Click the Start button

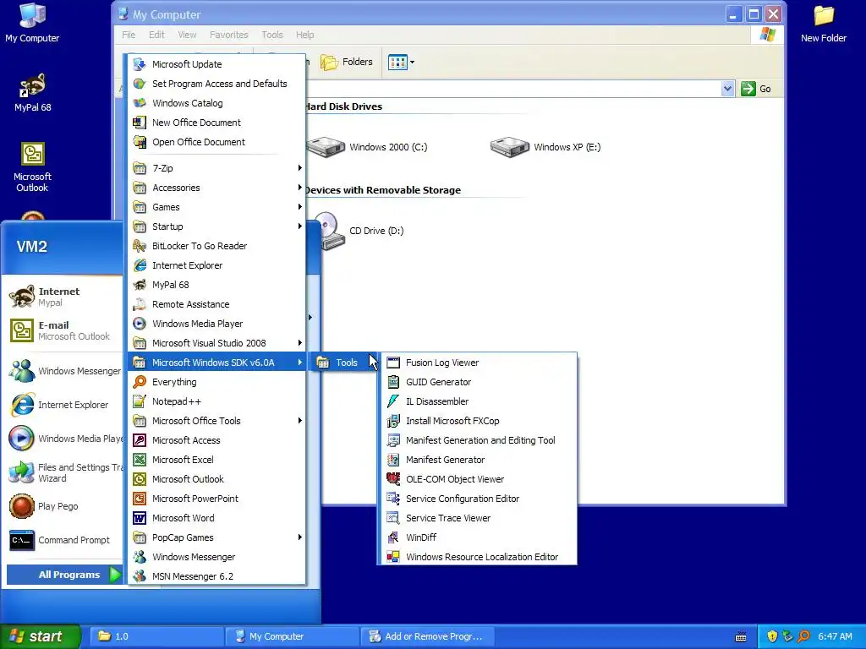point(41,636)
